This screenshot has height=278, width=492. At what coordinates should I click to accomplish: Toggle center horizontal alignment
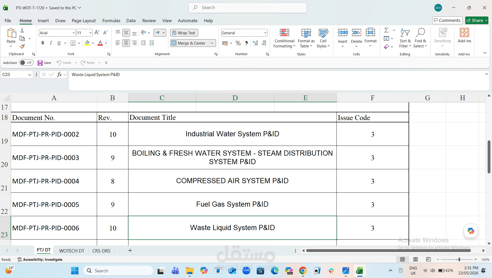(126, 43)
